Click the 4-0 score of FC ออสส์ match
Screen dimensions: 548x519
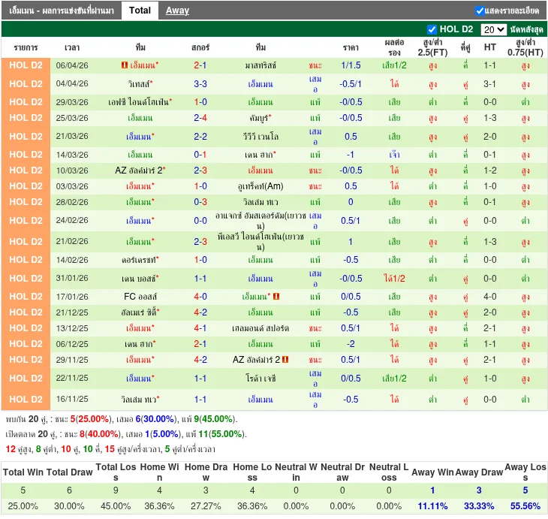click(200, 297)
